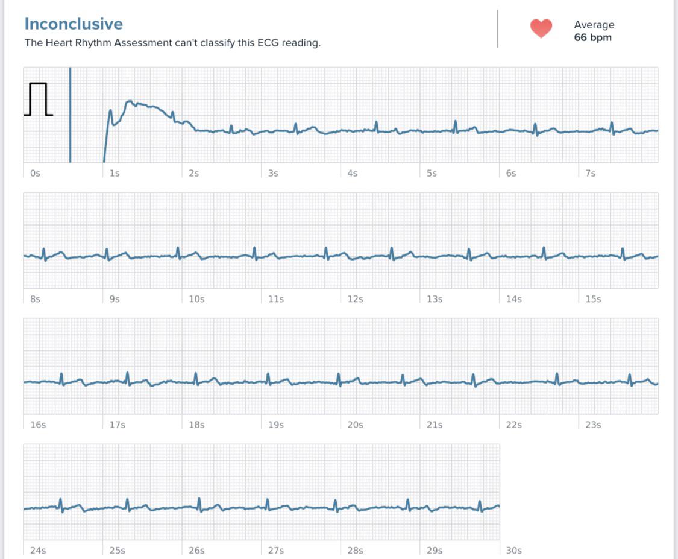Click the 3s time label
Viewport: 678px width, 559px height.
[273, 174]
